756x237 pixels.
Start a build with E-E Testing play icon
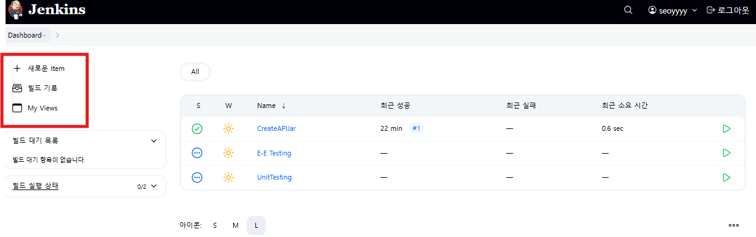point(726,152)
